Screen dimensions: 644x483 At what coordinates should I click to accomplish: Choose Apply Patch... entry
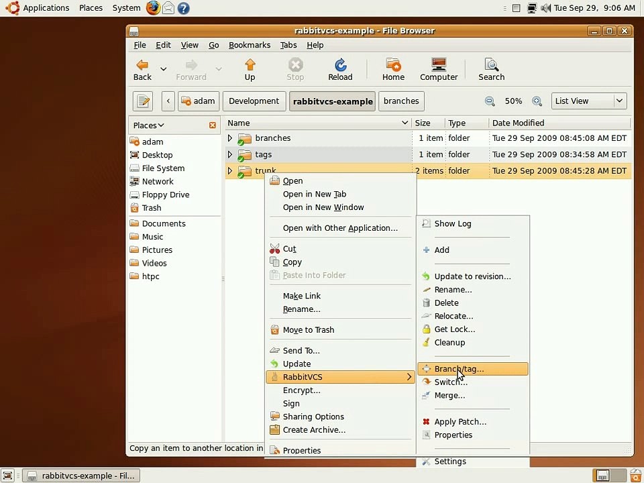tap(473, 421)
